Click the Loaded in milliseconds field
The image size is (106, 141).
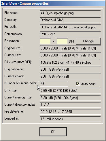click(70, 119)
